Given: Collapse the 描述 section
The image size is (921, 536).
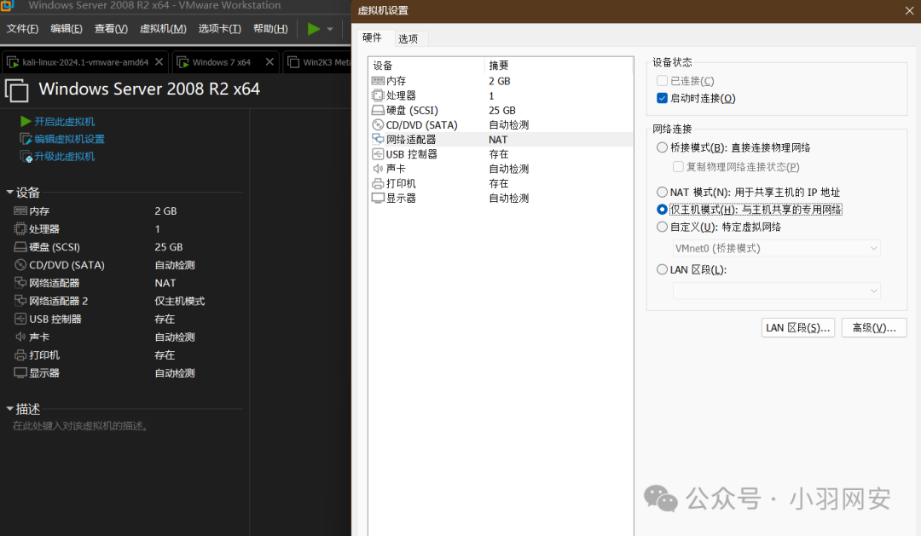Looking at the screenshot, I should (9, 409).
